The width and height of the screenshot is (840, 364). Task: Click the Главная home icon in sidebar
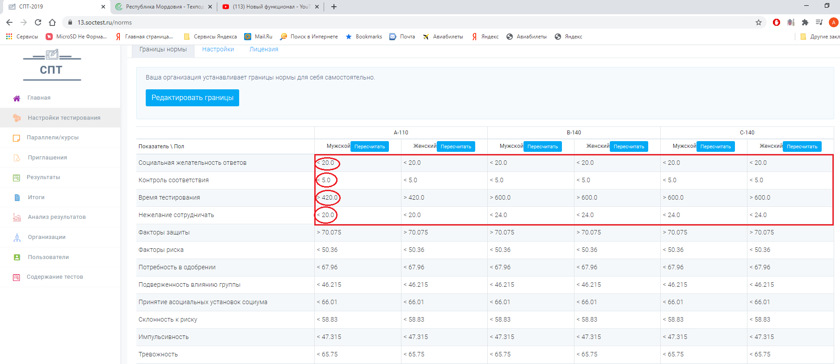17,98
